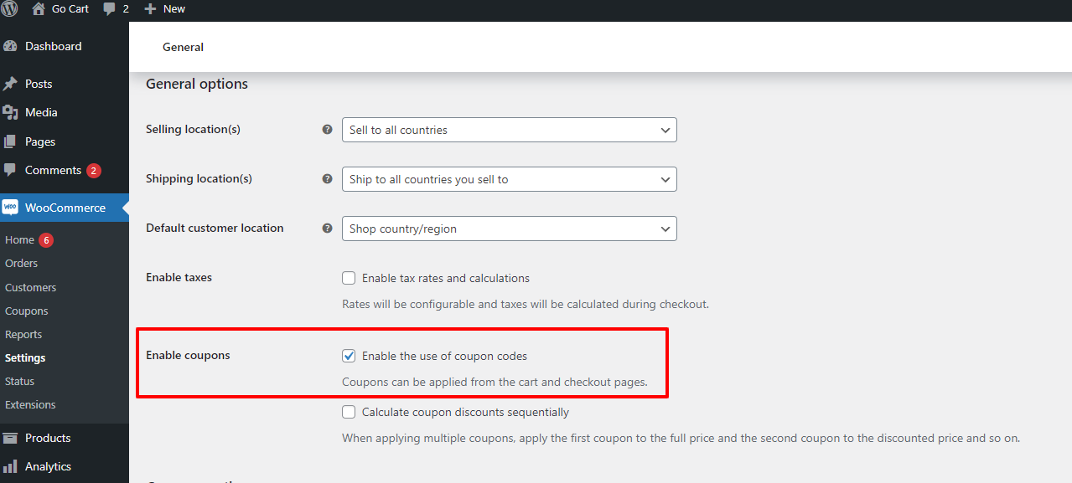Open the Products menu in sidebar

click(48, 439)
